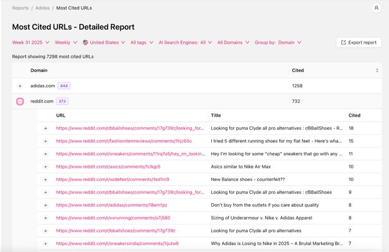Click the Export report button
Viewport: 389px width, 252px height.
(x=358, y=42)
